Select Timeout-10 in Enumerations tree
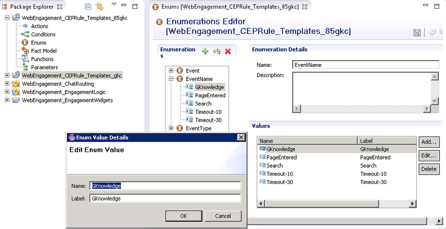446x229 pixels. tap(208, 112)
